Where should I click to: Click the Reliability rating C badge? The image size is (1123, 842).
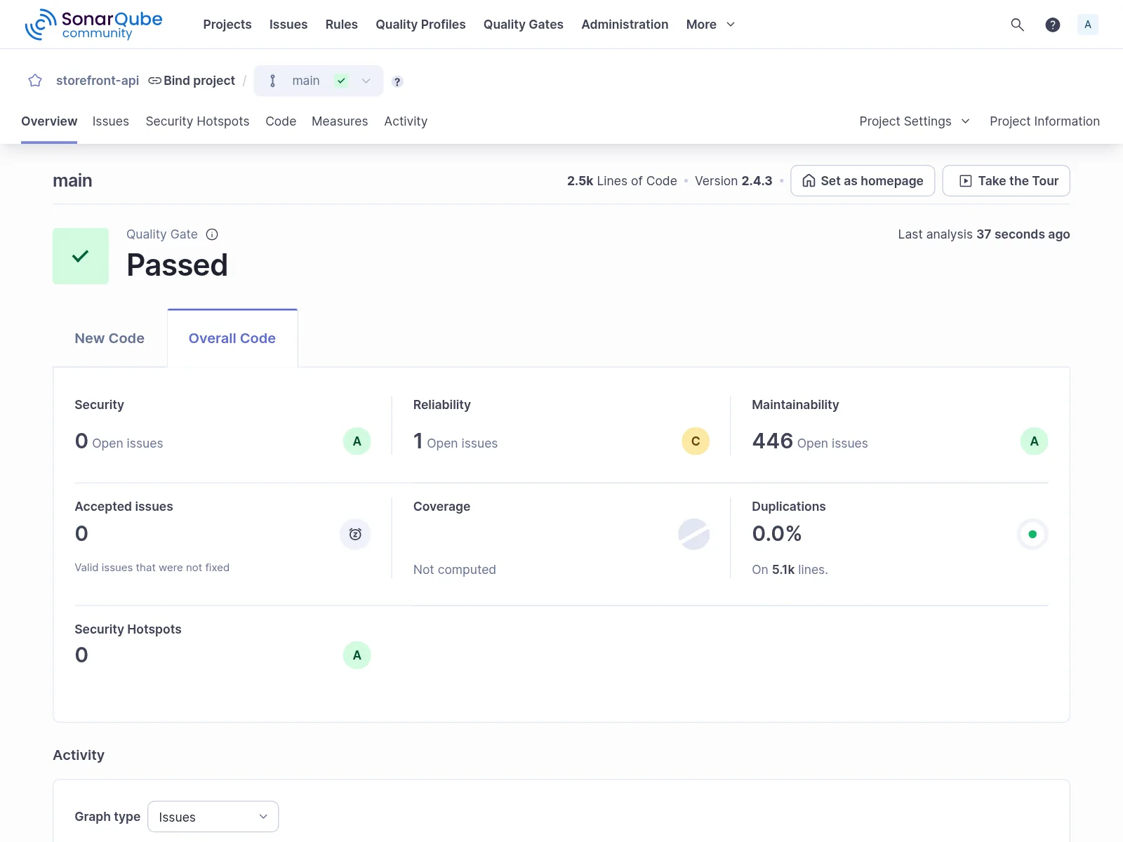point(696,441)
